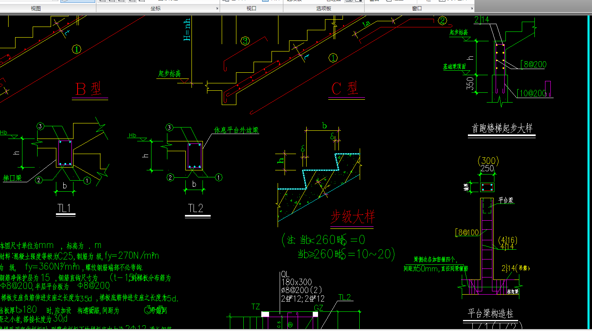Image resolution: width=592 pixels, height=331 pixels.
Task: Select the "[10@200" rebar annotation
Action: [532, 93]
